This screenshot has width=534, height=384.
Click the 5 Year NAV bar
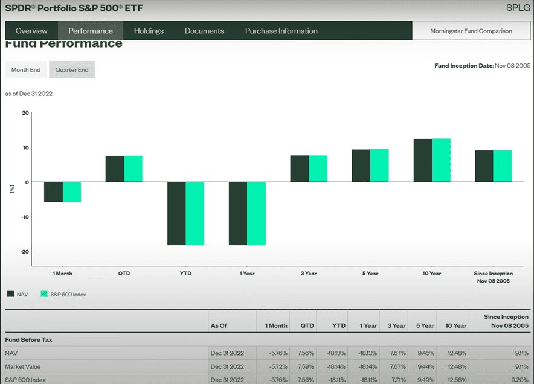pyautogui.click(x=361, y=165)
